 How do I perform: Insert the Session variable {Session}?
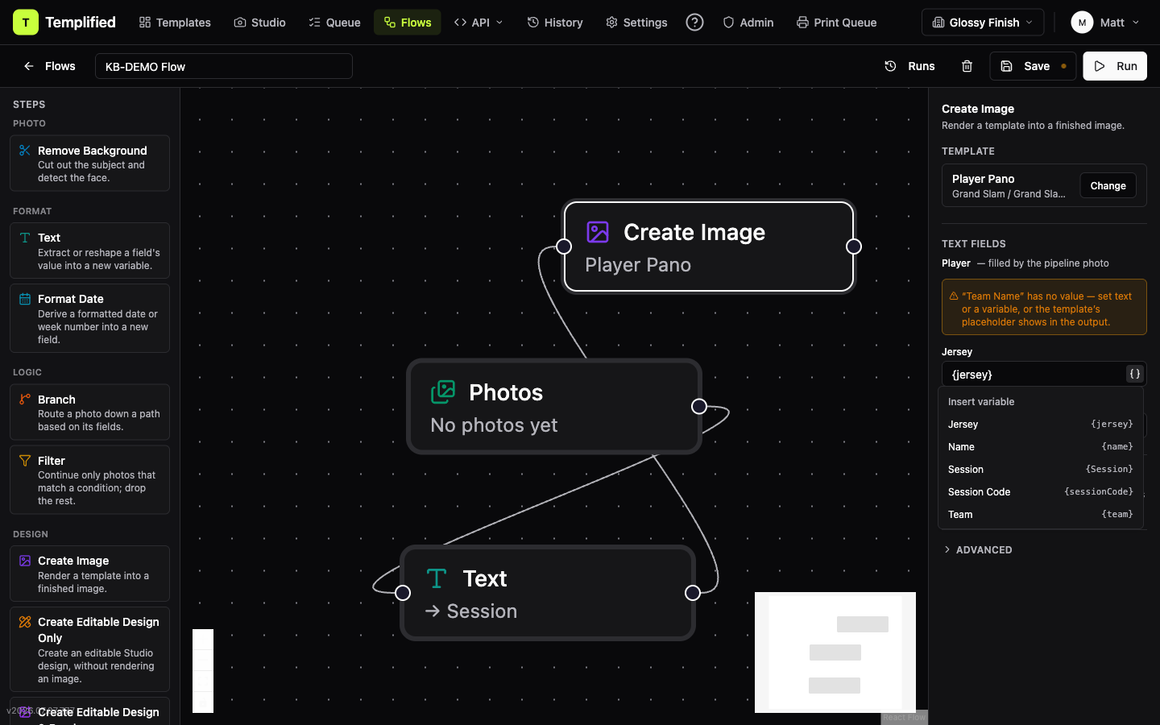tap(1041, 469)
